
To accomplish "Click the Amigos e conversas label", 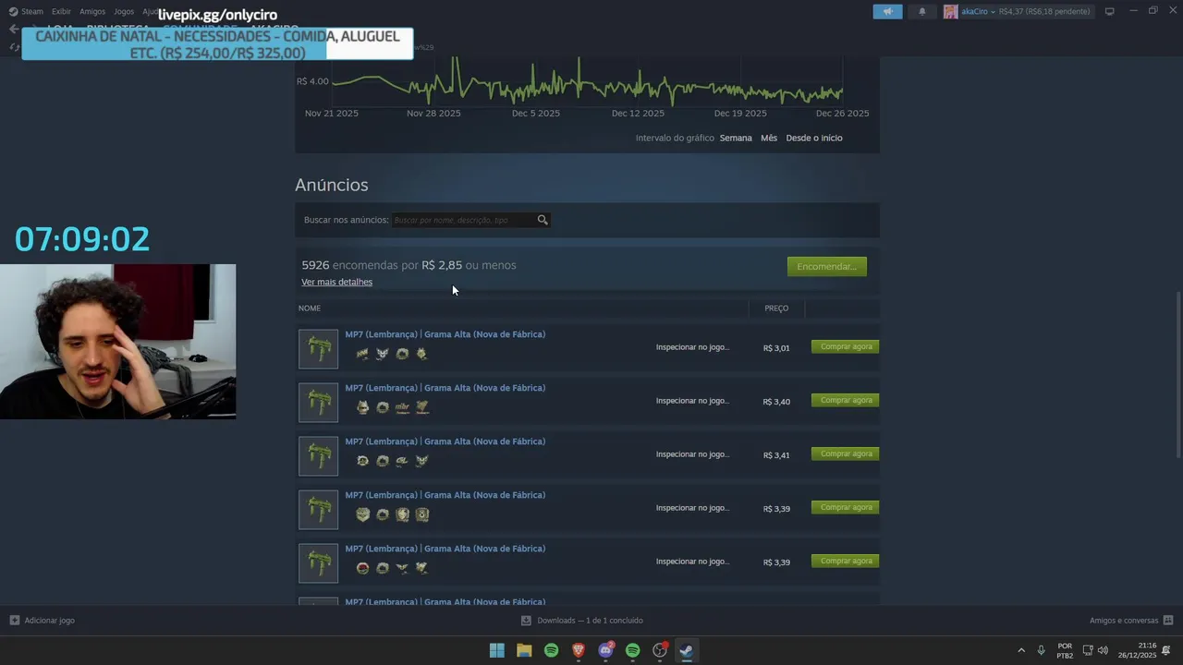I will click(x=1124, y=621).
